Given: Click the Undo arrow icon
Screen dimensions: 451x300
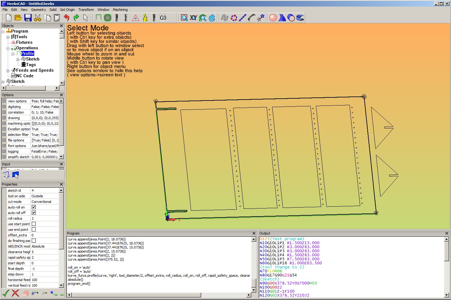Looking at the screenshot, I should pos(67,18).
